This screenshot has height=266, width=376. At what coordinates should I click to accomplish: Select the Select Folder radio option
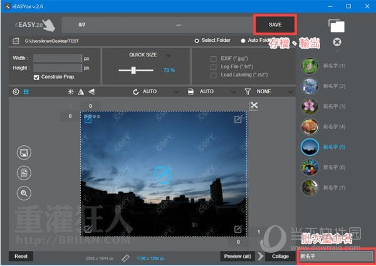pyautogui.click(x=197, y=41)
